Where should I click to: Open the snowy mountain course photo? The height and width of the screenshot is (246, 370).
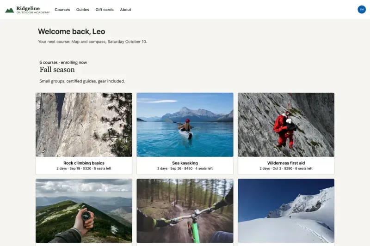[x=286, y=210]
